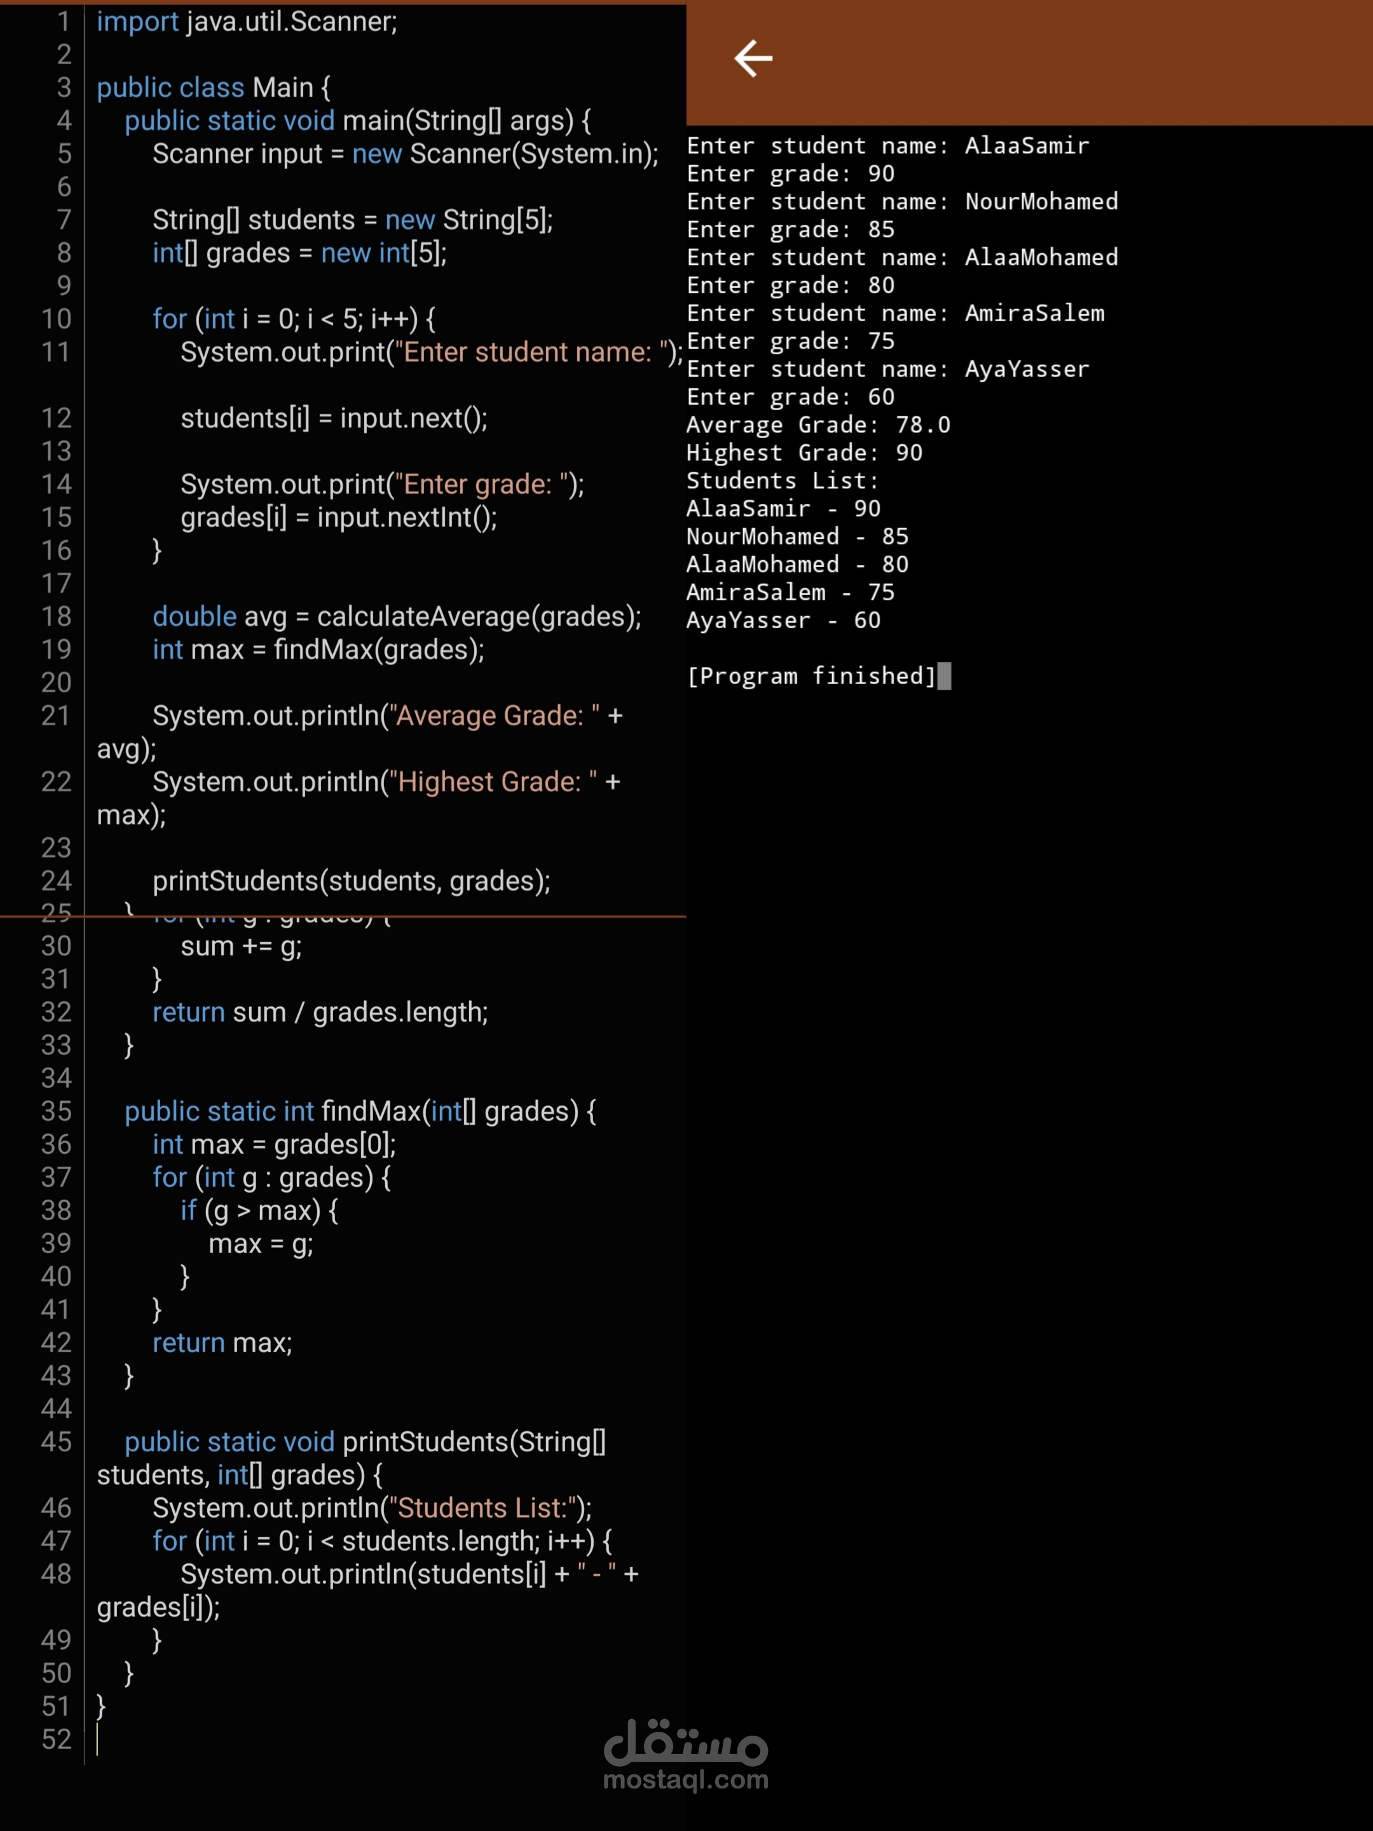Click the AyaYasser - 60 terminal line
The height and width of the screenshot is (1831, 1373).
[782, 620]
